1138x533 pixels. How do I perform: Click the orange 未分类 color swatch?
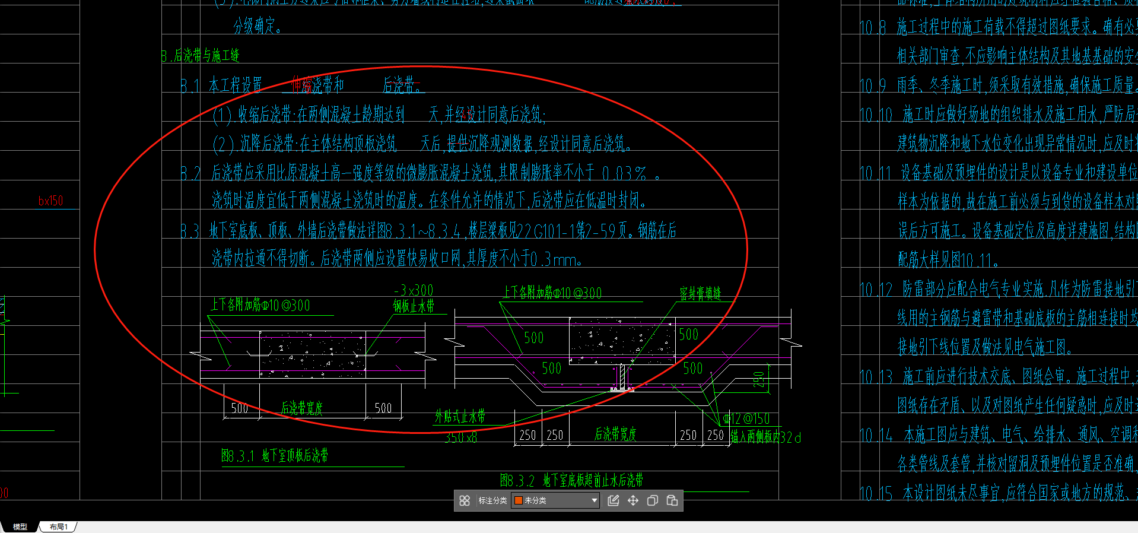(x=518, y=500)
